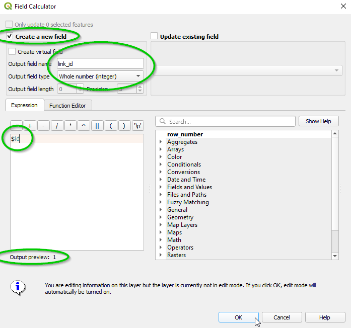Click the Show Help button
Image resolution: width=351 pixels, height=328 pixels.
click(x=318, y=121)
